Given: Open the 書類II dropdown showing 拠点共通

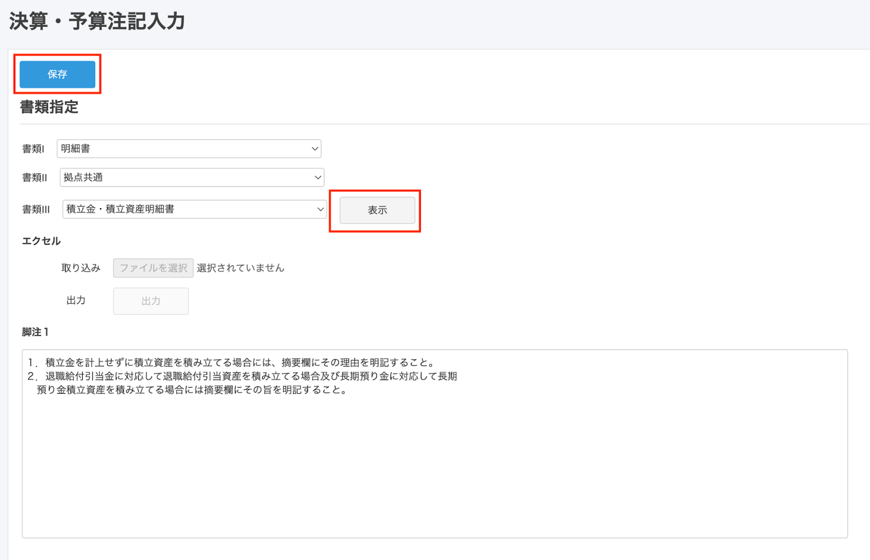Looking at the screenshot, I should pyautogui.click(x=192, y=177).
